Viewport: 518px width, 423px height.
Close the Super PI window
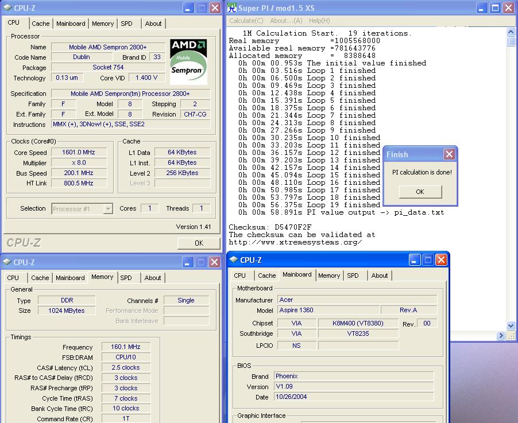(x=509, y=7)
